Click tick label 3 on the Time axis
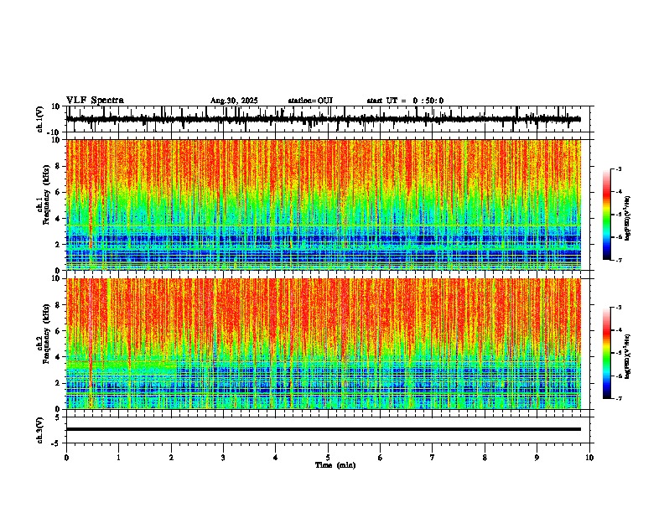The image size is (664, 513). click(223, 458)
